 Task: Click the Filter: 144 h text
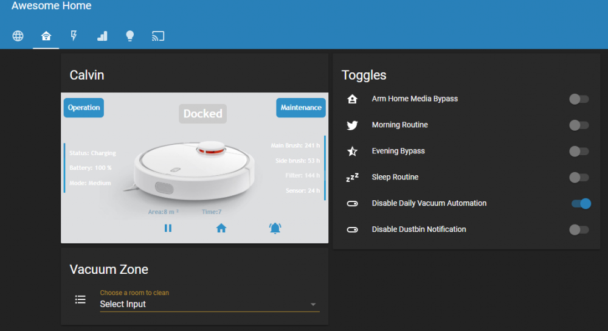tap(302, 175)
